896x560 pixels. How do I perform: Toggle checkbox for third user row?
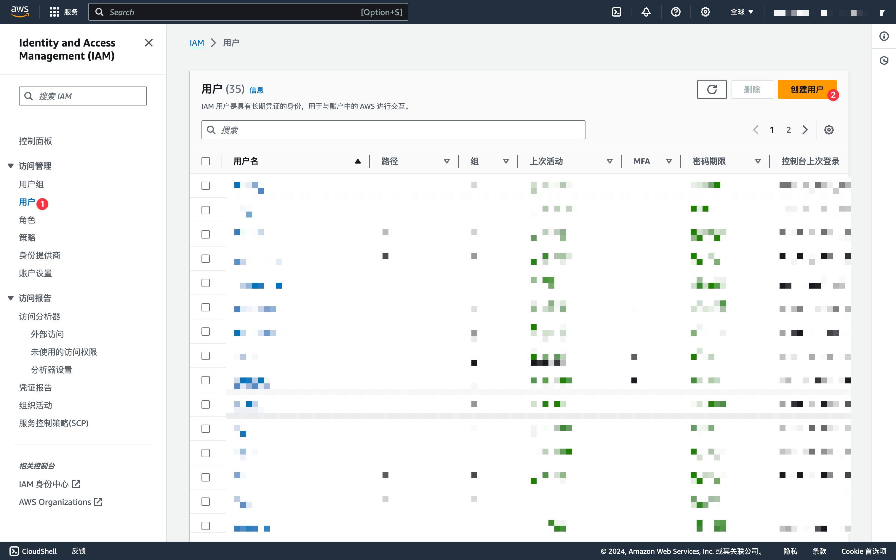(x=206, y=234)
